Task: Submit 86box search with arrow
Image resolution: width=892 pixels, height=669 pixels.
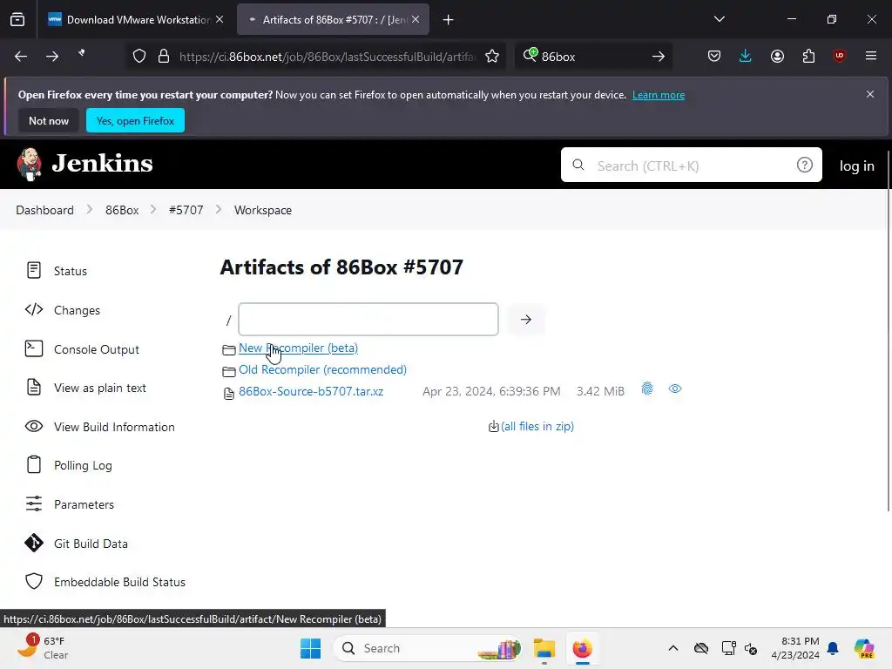Action: [659, 57]
